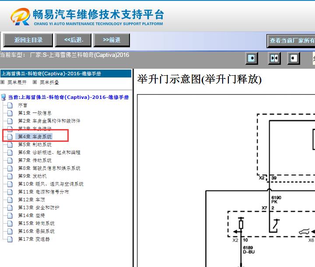The image size is (315, 267).
Task: Click the page icon beside 第12章 车顶
Action: (x=10, y=200)
